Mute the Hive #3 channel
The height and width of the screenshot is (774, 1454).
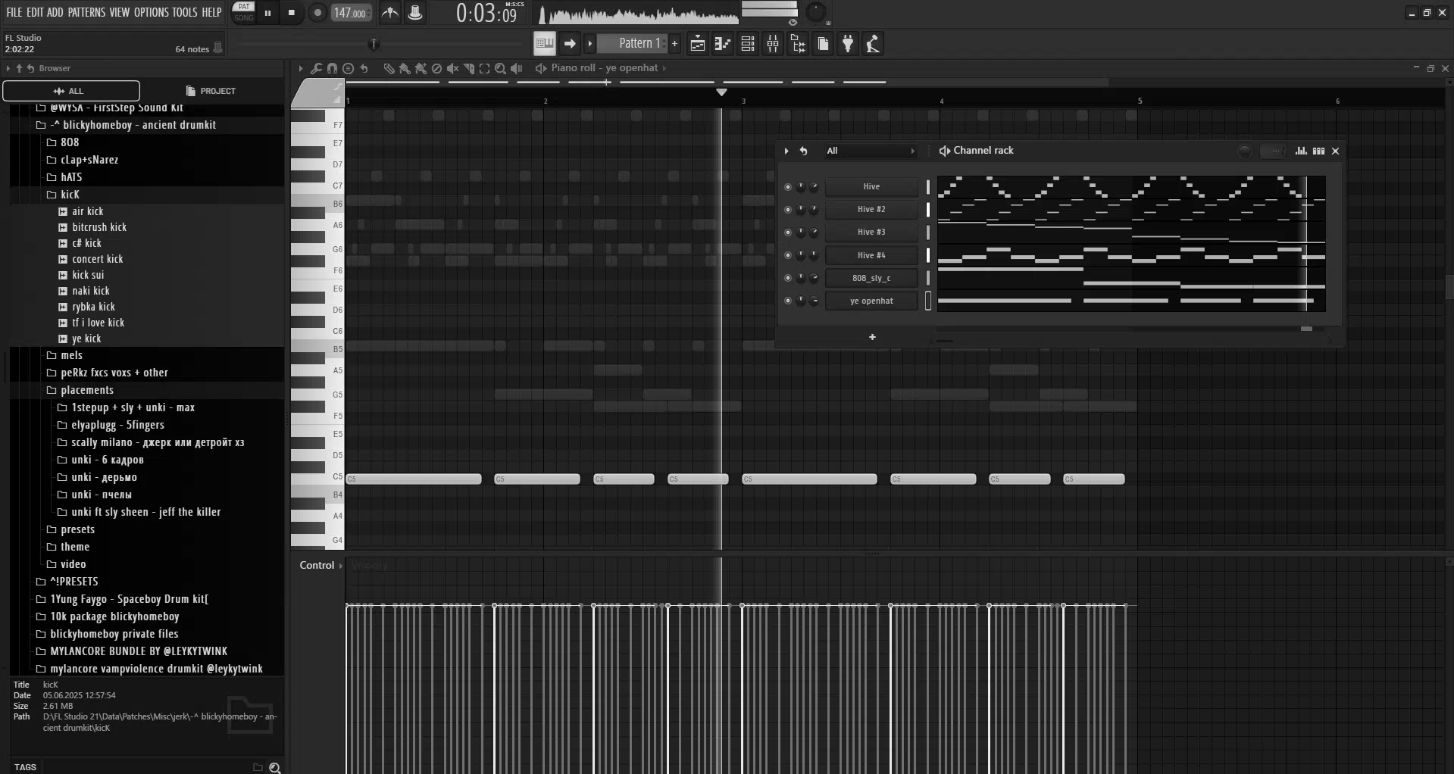point(787,232)
